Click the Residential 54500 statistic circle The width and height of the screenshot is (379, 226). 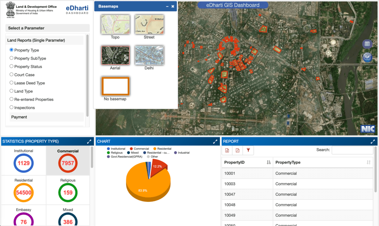23,193
